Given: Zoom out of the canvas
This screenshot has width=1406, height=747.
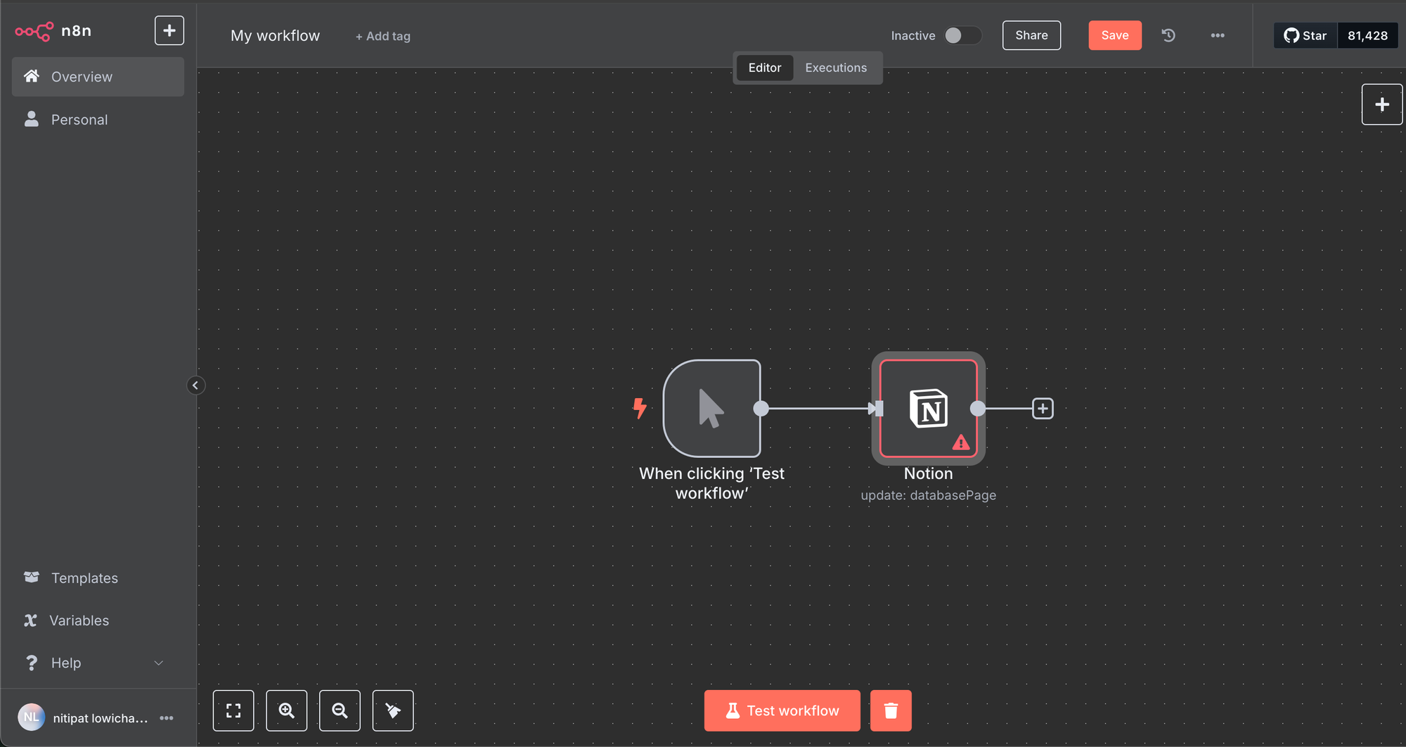Looking at the screenshot, I should [340, 710].
